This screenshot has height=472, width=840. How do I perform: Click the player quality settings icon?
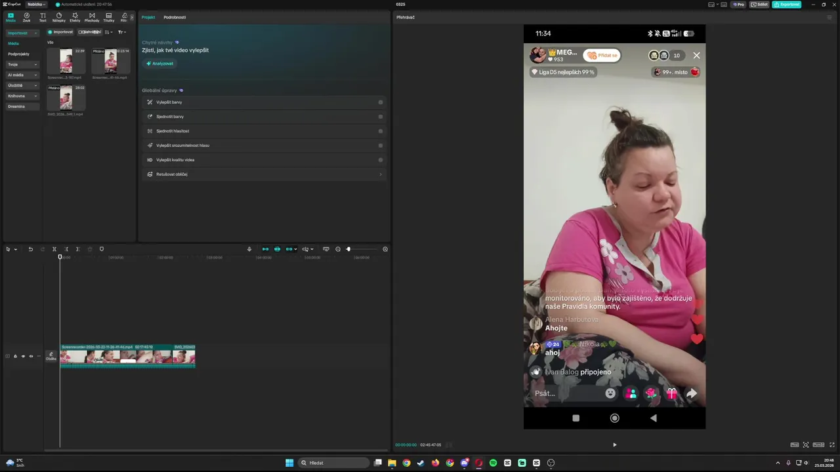(795, 444)
